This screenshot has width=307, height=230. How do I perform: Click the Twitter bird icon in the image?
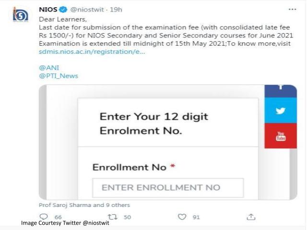click(x=281, y=111)
